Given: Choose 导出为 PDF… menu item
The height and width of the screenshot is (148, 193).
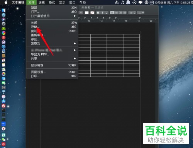Looking at the screenshot, I should coord(52,54).
